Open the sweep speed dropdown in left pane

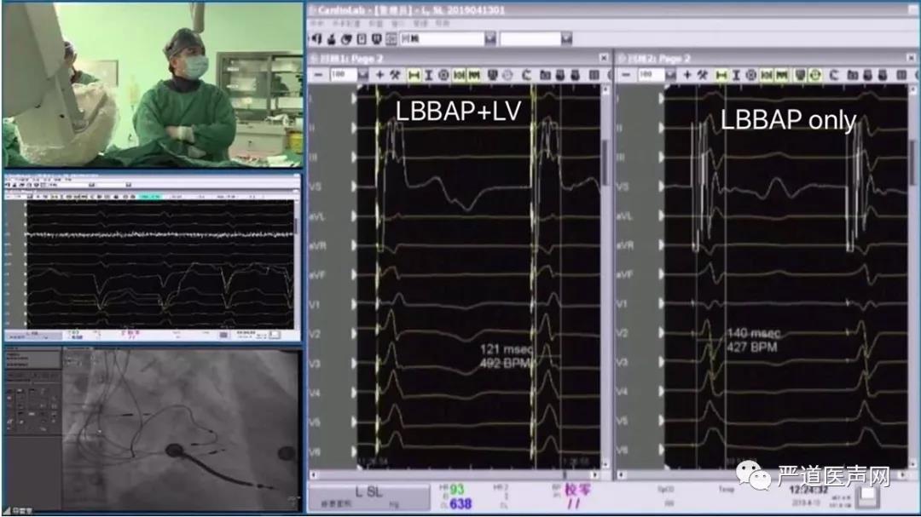coord(363,76)
